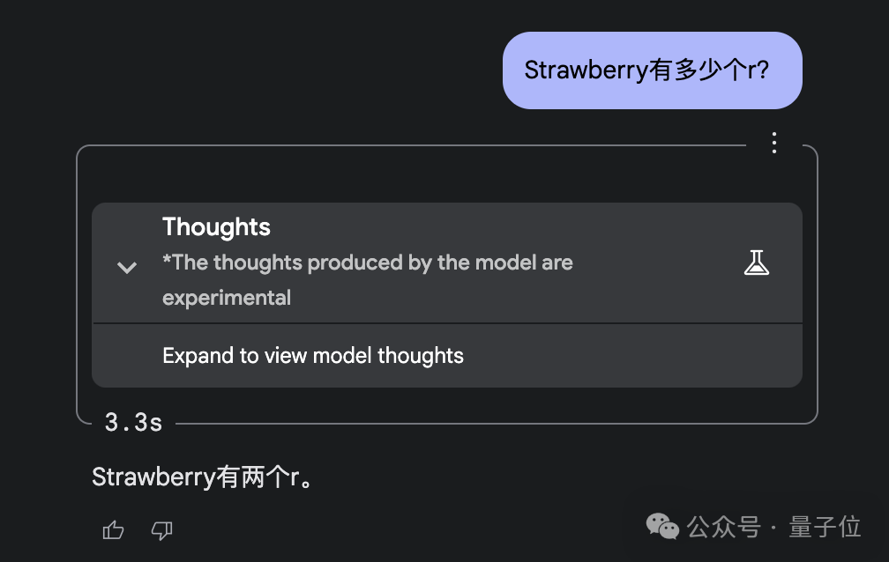Image resolution: width=889 pixels, height=562 pixels.
Task: Click the 3.3s generation time label
Action: [131, 421]
